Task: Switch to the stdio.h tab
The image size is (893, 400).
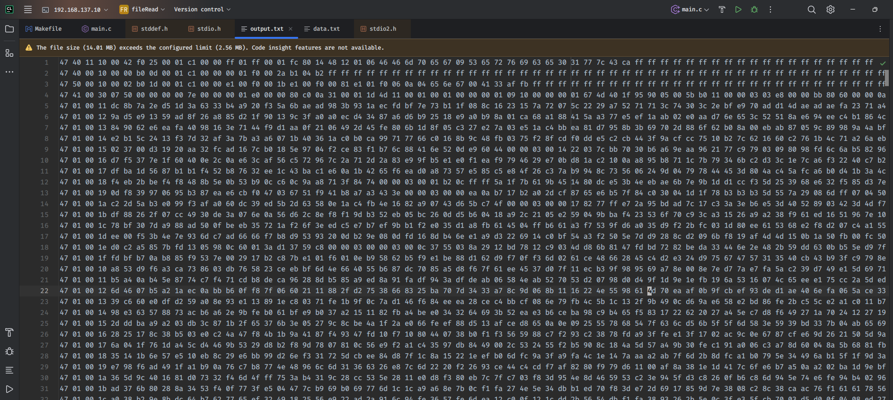Action: 204,29
